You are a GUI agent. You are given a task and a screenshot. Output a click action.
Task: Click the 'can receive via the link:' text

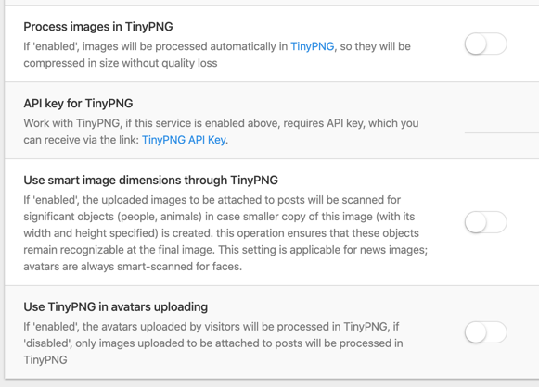[x=81, y=140]
